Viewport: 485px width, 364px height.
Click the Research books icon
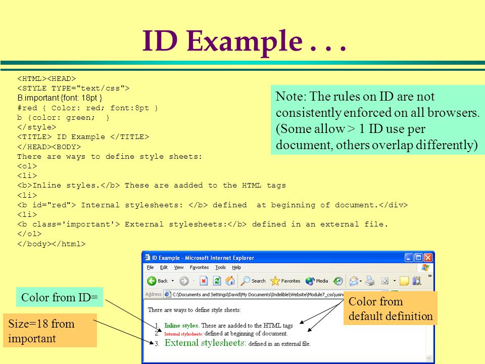coord(417,281)
